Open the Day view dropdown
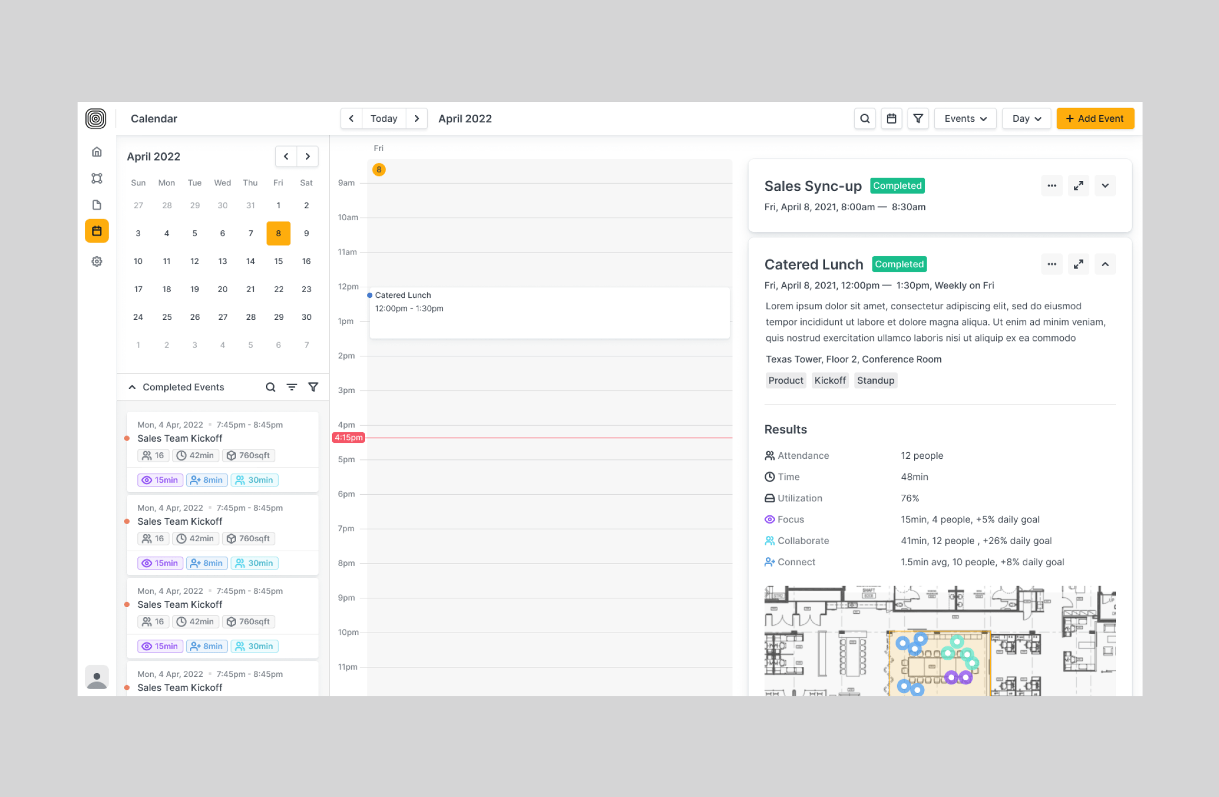The image size is (1219, 797). pyautogui.click(x=1026, y=118)
